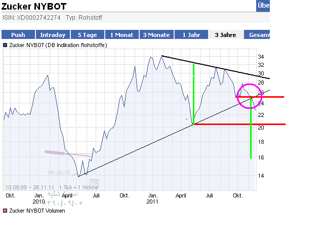Select the 5 Tage time range
The height and width of the screenshot is (243, 324).
point(88,34)
